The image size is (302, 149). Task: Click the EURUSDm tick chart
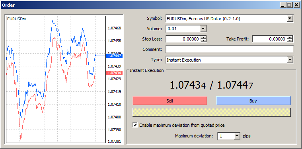point(56,79)
